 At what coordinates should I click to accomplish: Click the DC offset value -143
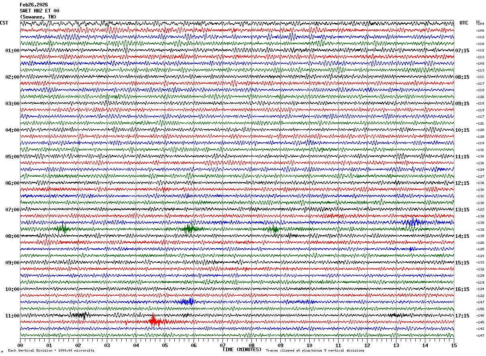[480, 329]
